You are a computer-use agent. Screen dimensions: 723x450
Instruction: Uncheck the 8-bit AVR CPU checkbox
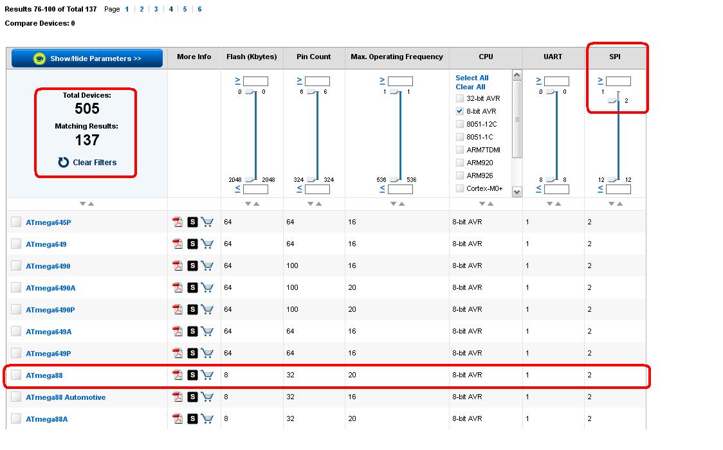tap(460, 111)
